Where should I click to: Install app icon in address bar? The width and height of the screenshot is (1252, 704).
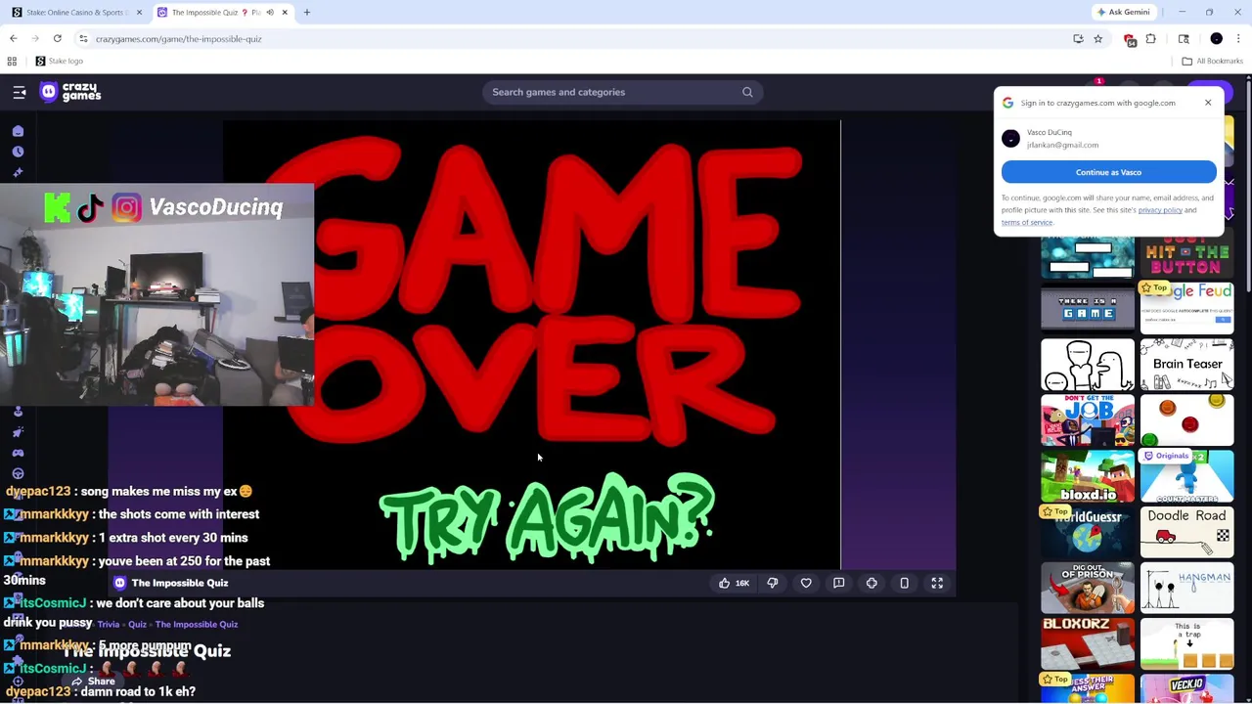pyautogui.click(x=1078, y=39)
